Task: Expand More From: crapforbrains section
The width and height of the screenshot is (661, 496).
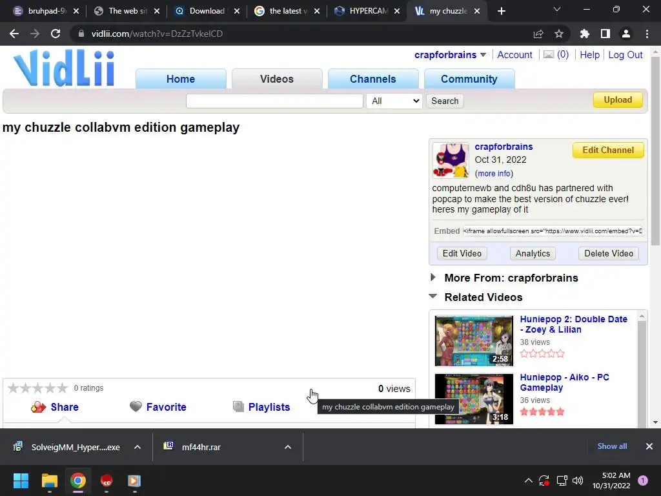Action: pos(433,278)
